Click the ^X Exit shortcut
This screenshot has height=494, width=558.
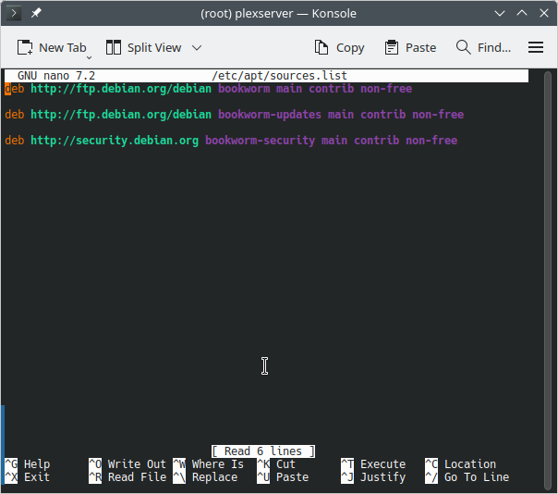[x=28, y=477]
